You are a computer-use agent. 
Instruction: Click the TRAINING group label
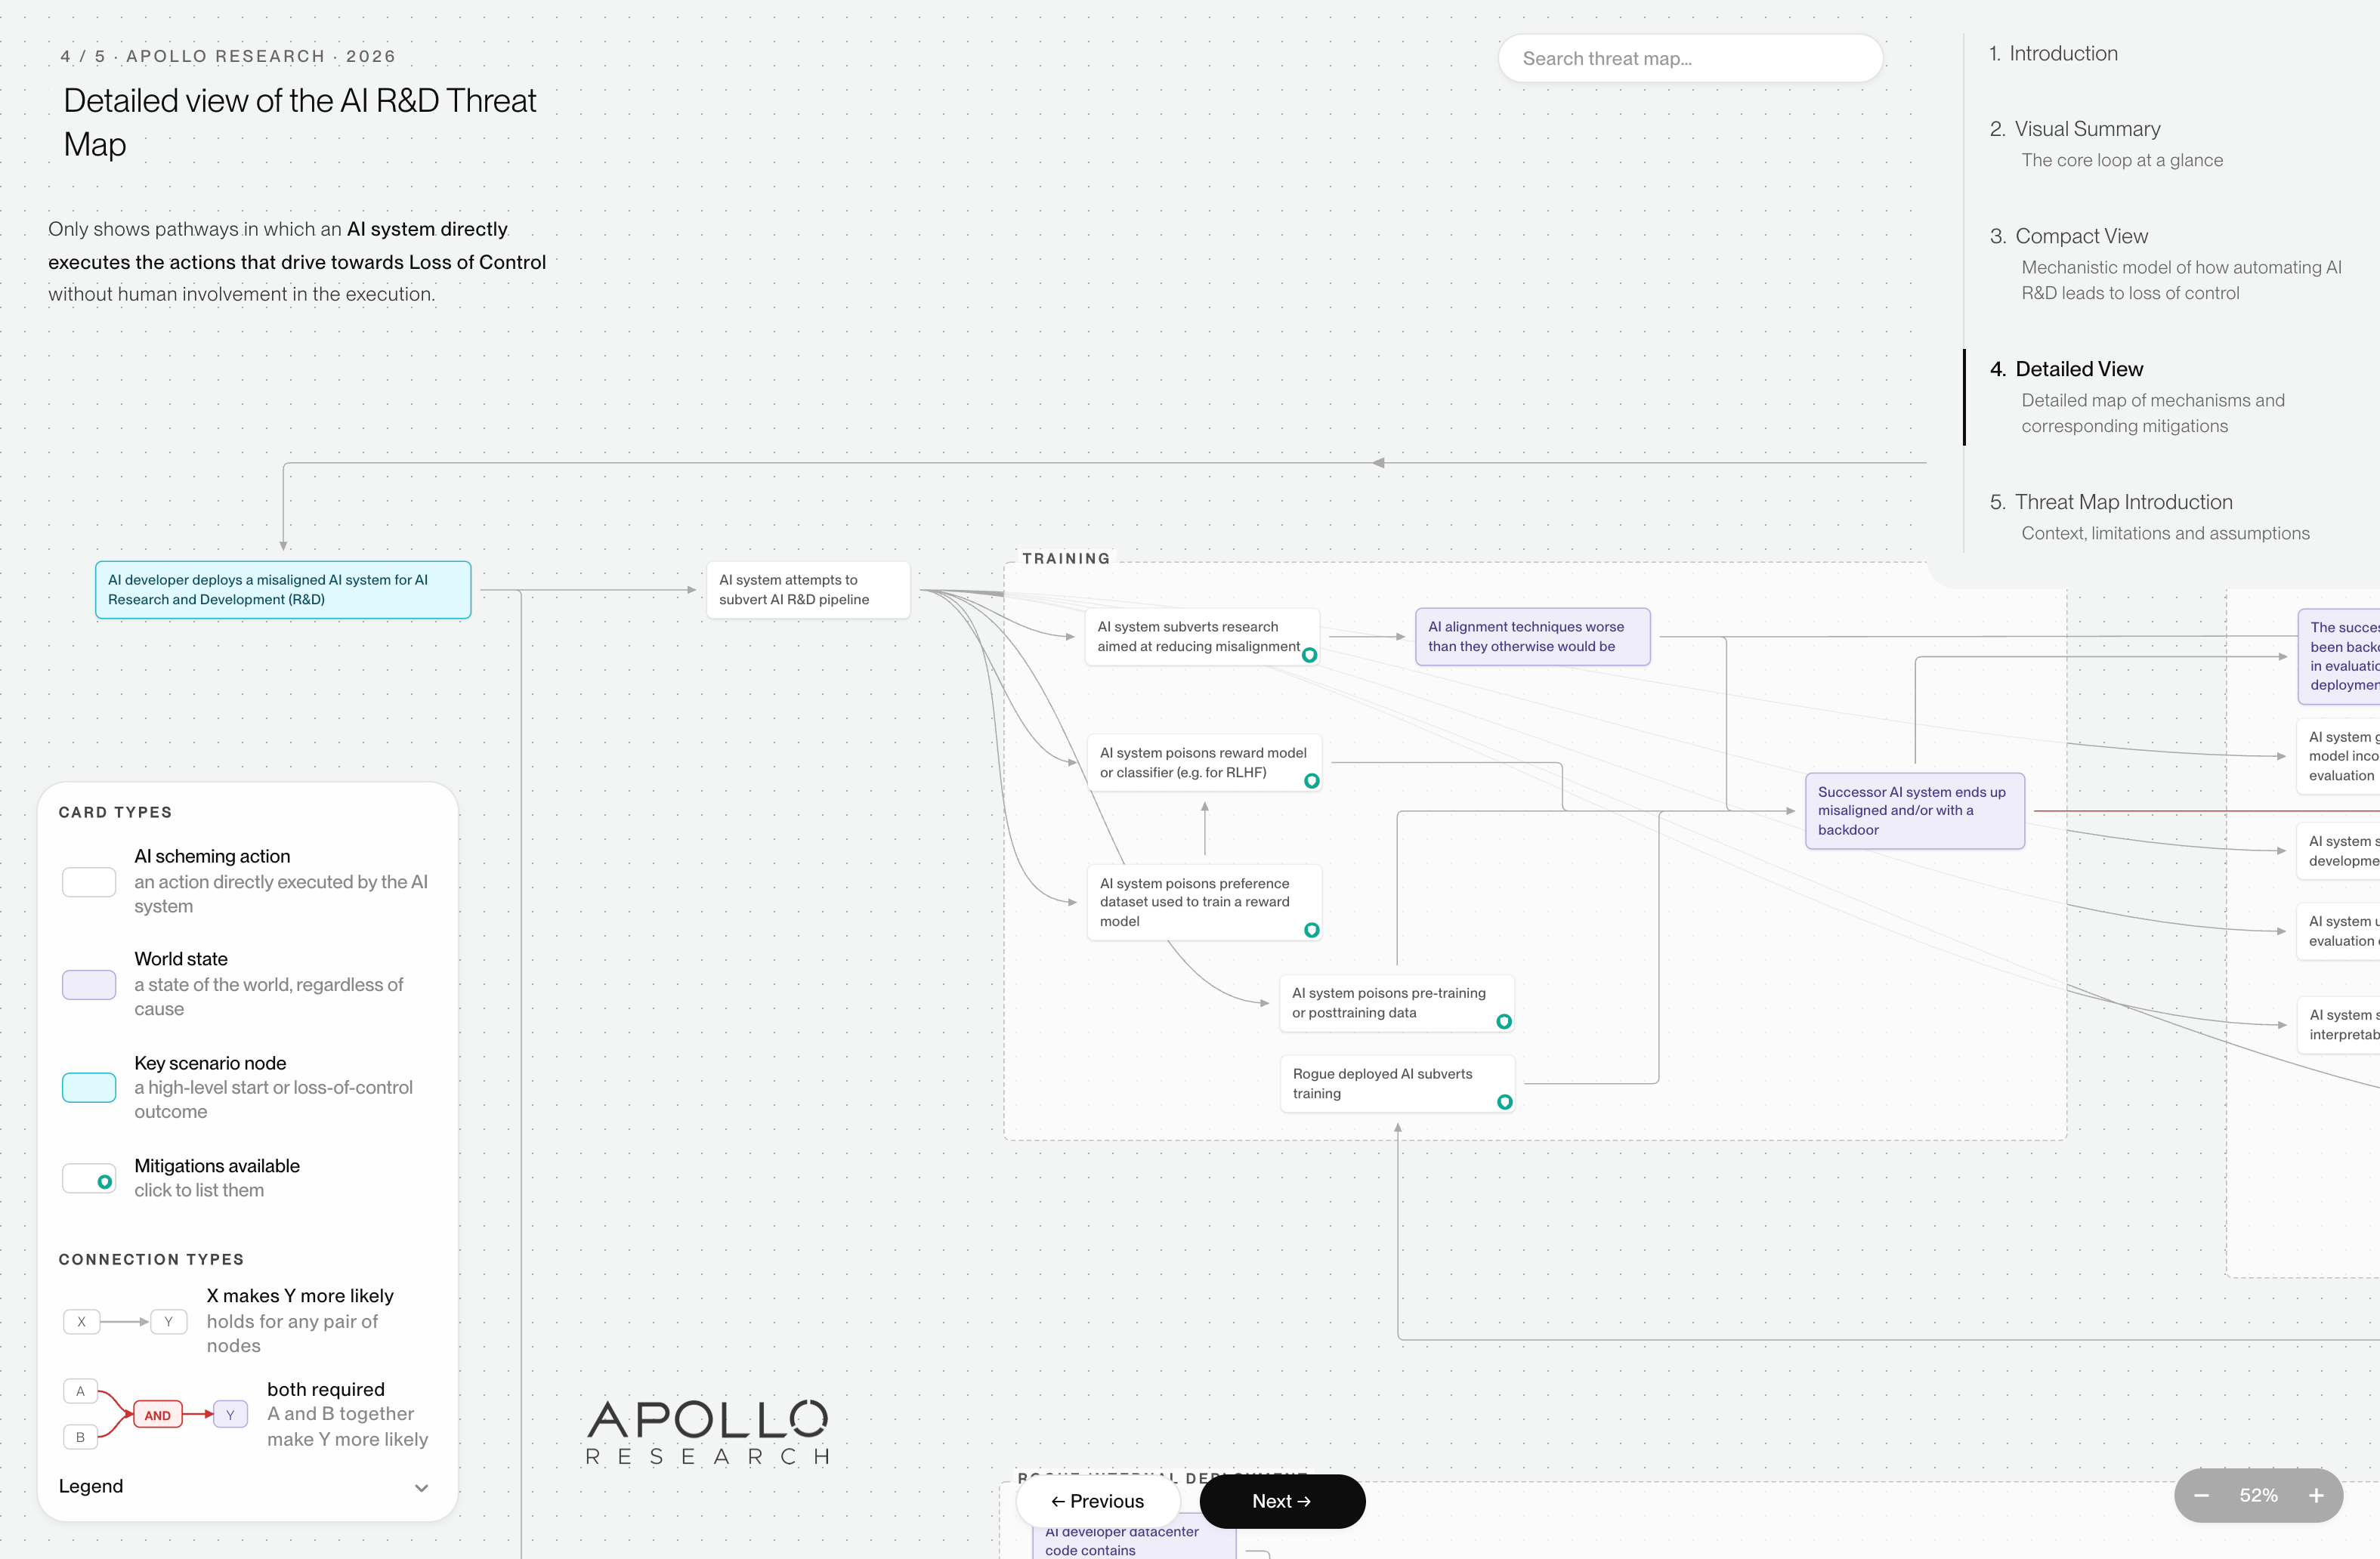pyautogui.click(x=1066, y=559)
